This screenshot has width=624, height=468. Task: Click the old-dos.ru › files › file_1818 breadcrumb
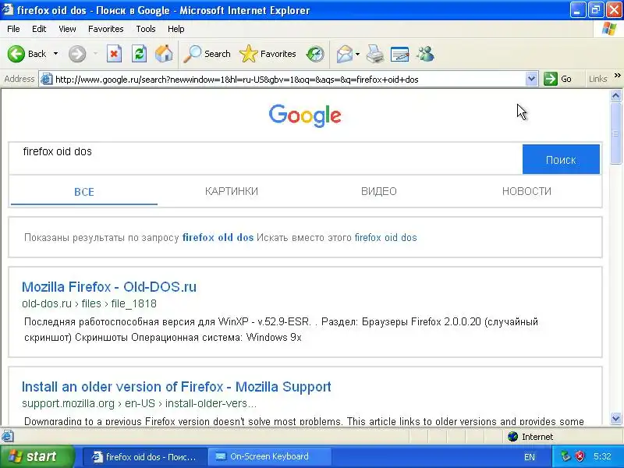89,303
